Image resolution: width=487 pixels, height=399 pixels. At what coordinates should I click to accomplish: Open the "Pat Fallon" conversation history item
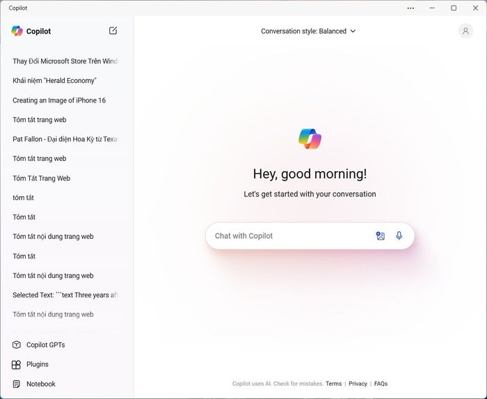(x=65, y=139)
